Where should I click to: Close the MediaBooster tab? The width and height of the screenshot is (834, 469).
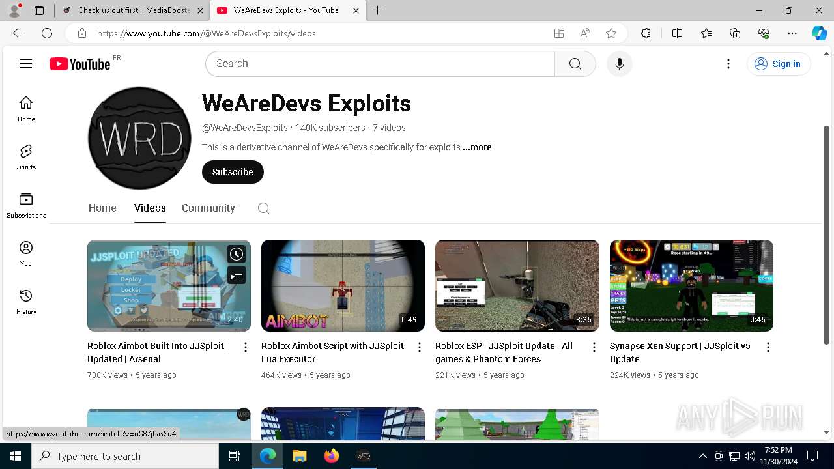click(200, 10)
